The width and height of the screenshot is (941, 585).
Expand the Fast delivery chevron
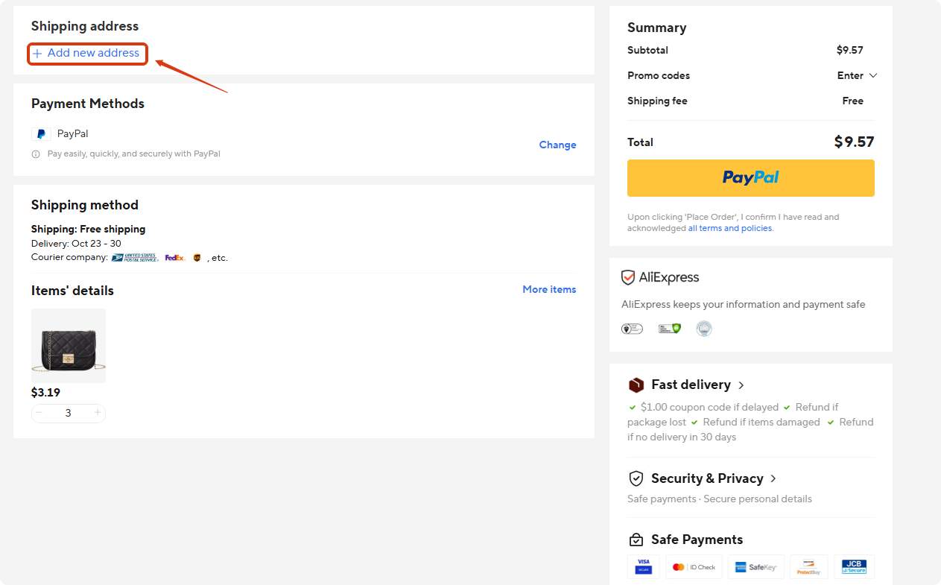[x=741, y=385]
